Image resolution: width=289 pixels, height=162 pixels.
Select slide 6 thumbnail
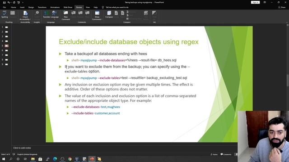tap(7, 50)
